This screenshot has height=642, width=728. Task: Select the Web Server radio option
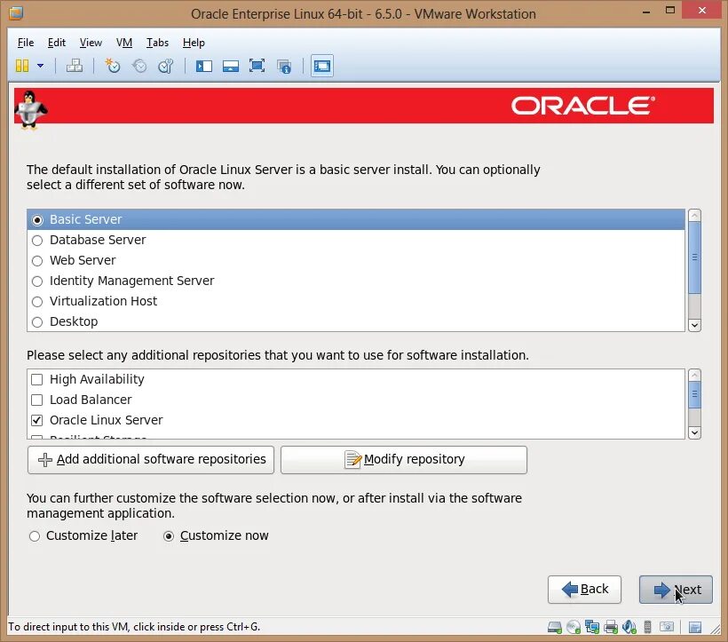coord(37,261)
